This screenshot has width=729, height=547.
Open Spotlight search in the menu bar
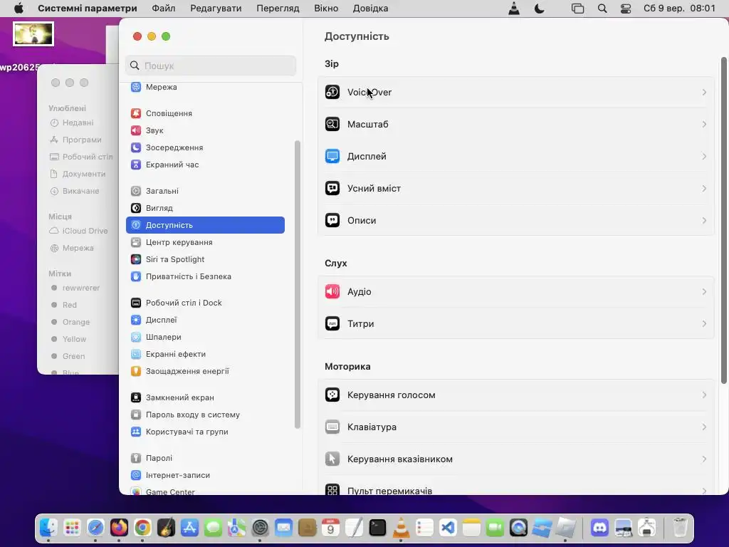point(602,9)
